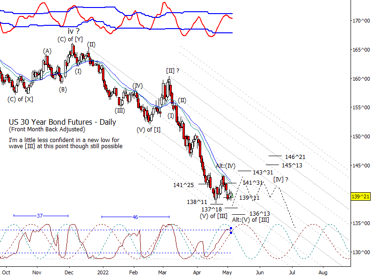
Task: Click the 139^11 price level label
Action: (249, 198)
